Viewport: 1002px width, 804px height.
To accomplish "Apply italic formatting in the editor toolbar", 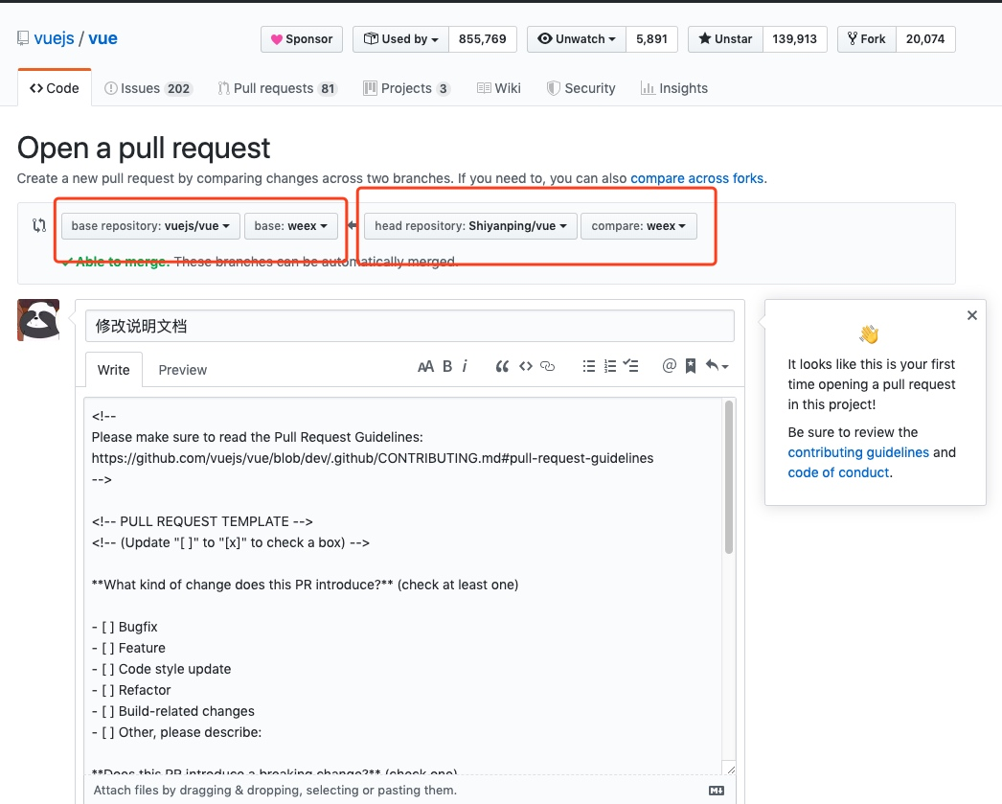I will [x=465, y=366].
